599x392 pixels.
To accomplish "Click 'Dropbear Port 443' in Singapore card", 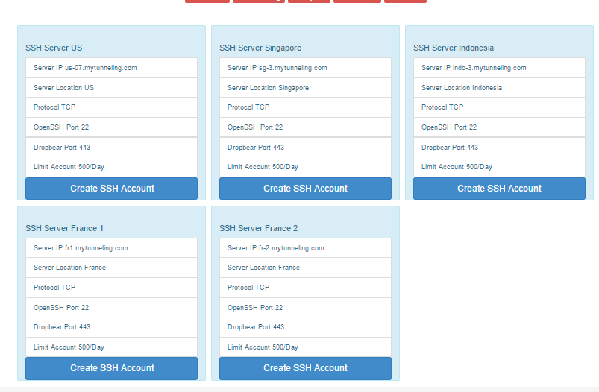I will coord(305,147).
